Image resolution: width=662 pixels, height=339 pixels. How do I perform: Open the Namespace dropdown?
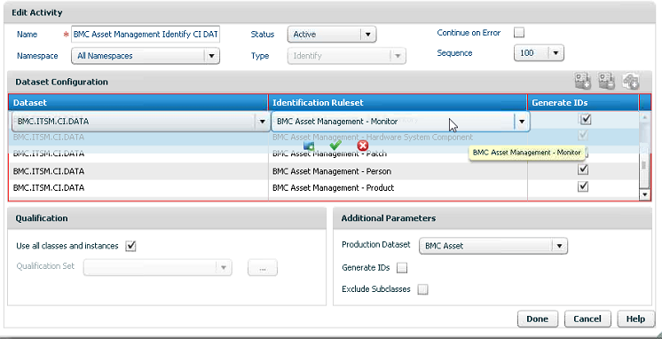click(x=146, y=56)
